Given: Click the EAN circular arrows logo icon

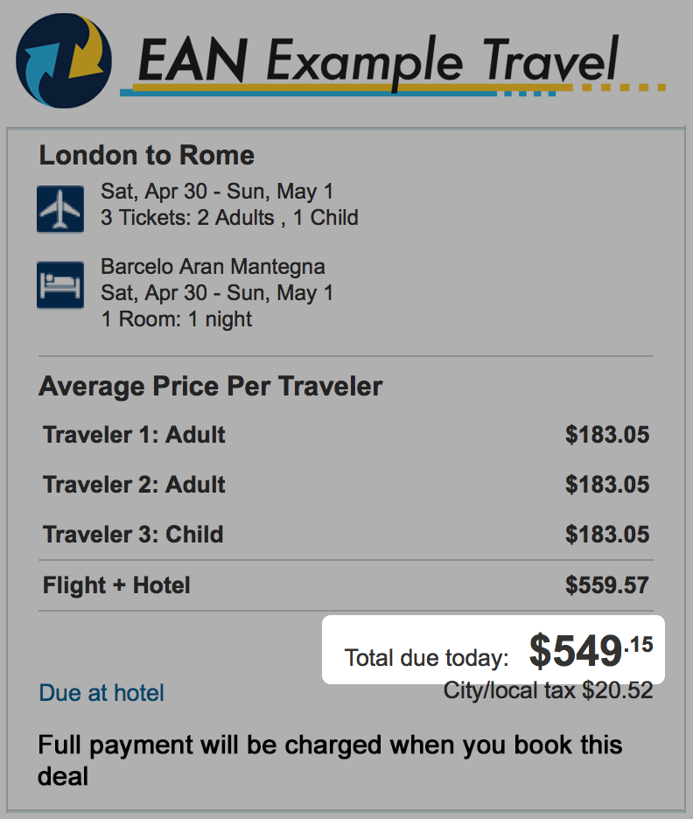Looking at the screenshot, I should pos(64,60).
